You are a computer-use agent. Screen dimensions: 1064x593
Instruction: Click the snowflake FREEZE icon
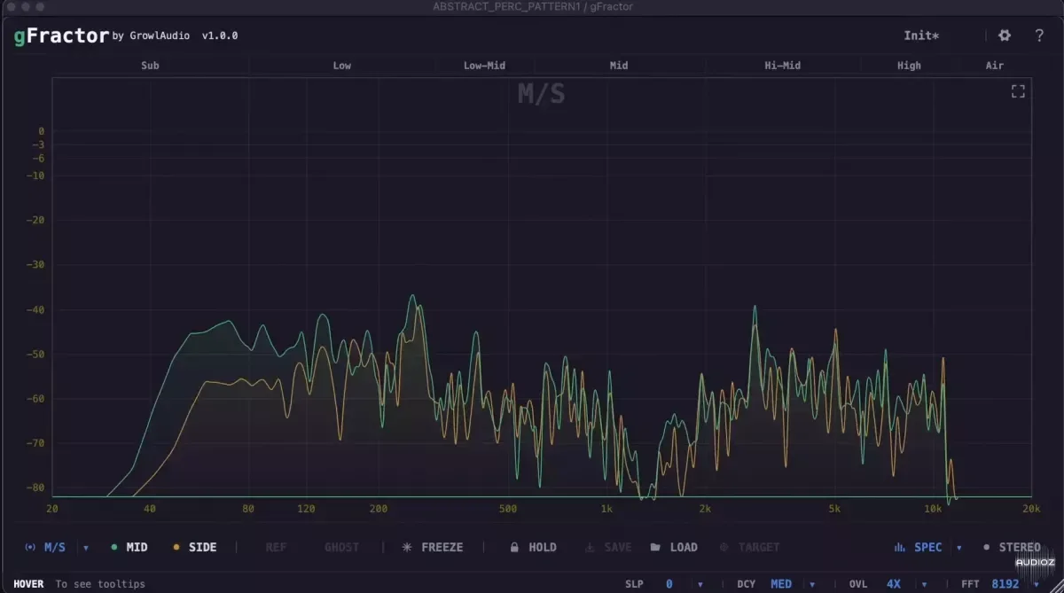(407, 547)
